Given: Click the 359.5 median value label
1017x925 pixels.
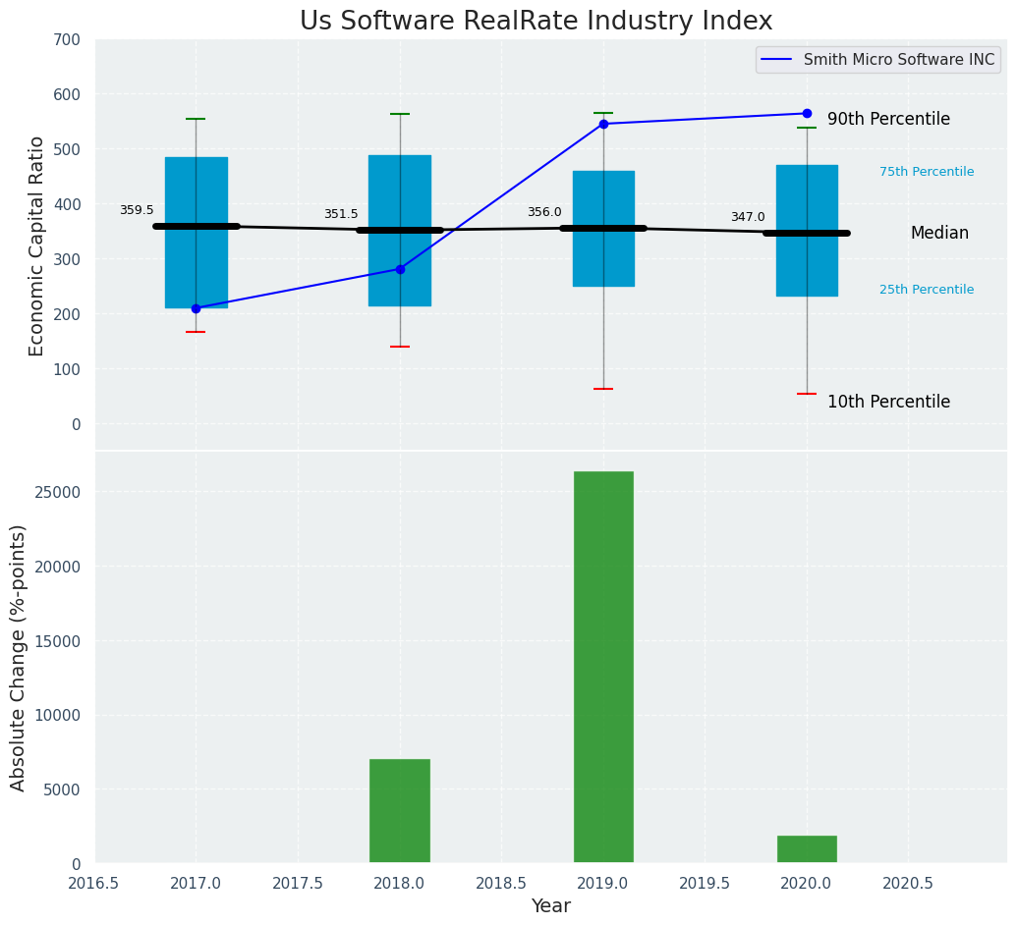Looking at the screenshot, I should (137, 210).
